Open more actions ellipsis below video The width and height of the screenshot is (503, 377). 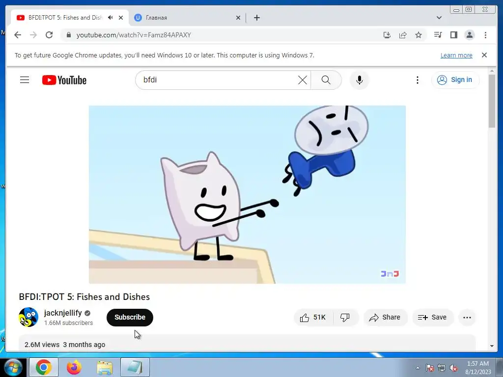pyautogui.click(x=467, y=318)
